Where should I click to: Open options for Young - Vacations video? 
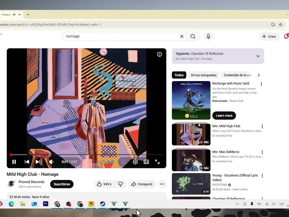[262, 176]
